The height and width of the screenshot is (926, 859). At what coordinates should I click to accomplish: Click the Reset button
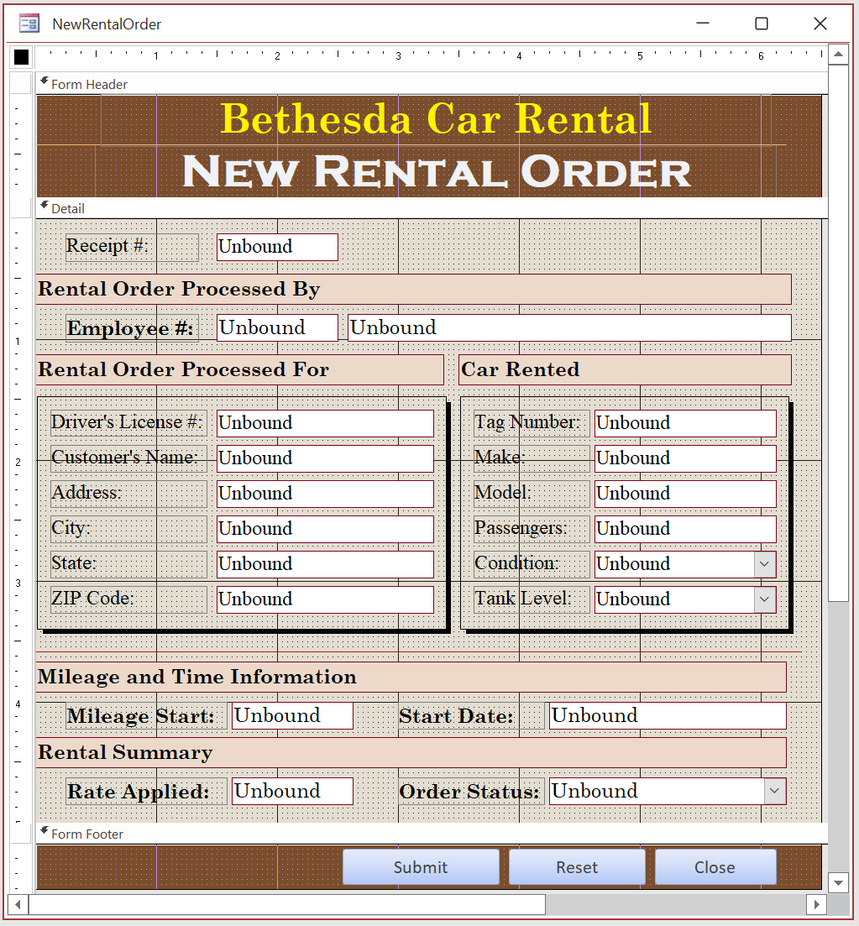577,867
